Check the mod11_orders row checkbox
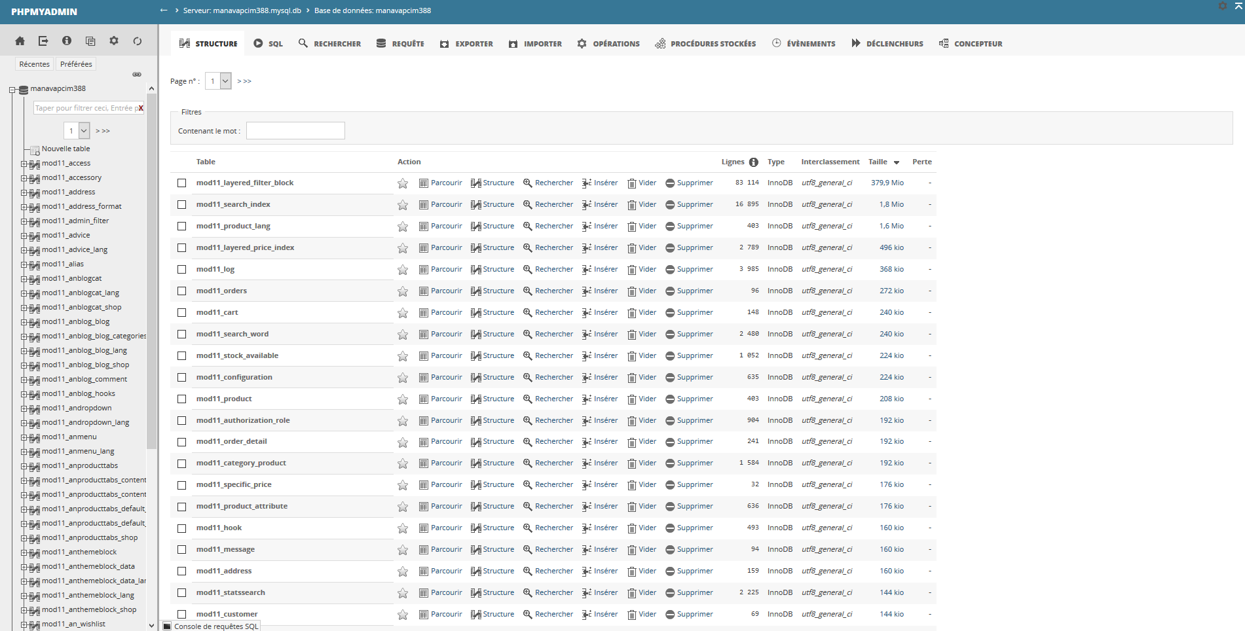This screenshot has width=1245, height=631. [182, 291]
